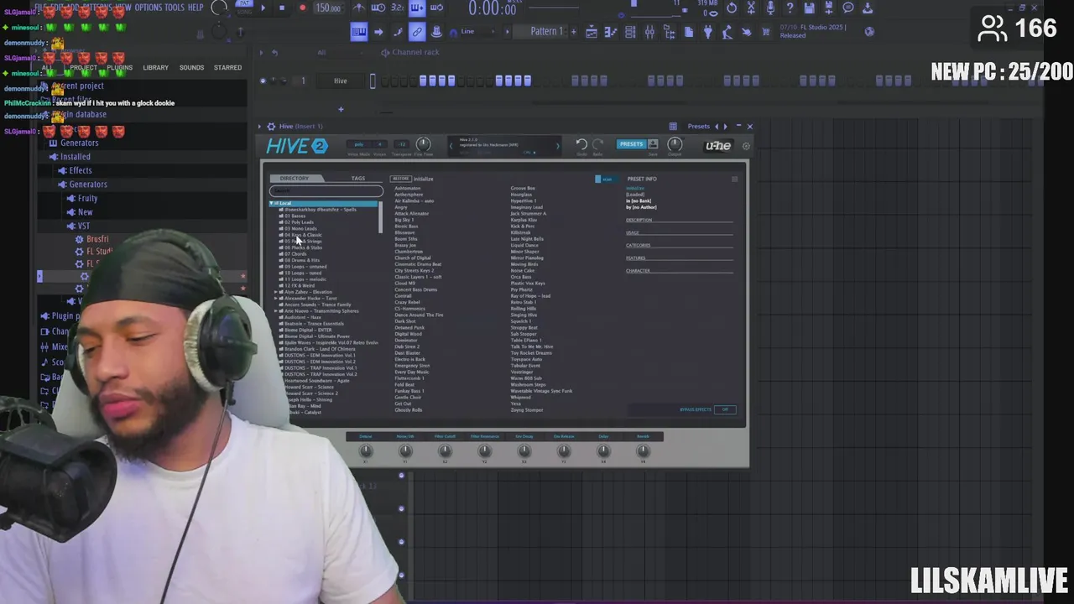Click the stamp tool icon
The image size is (1074, 604).
pos(436,32)
